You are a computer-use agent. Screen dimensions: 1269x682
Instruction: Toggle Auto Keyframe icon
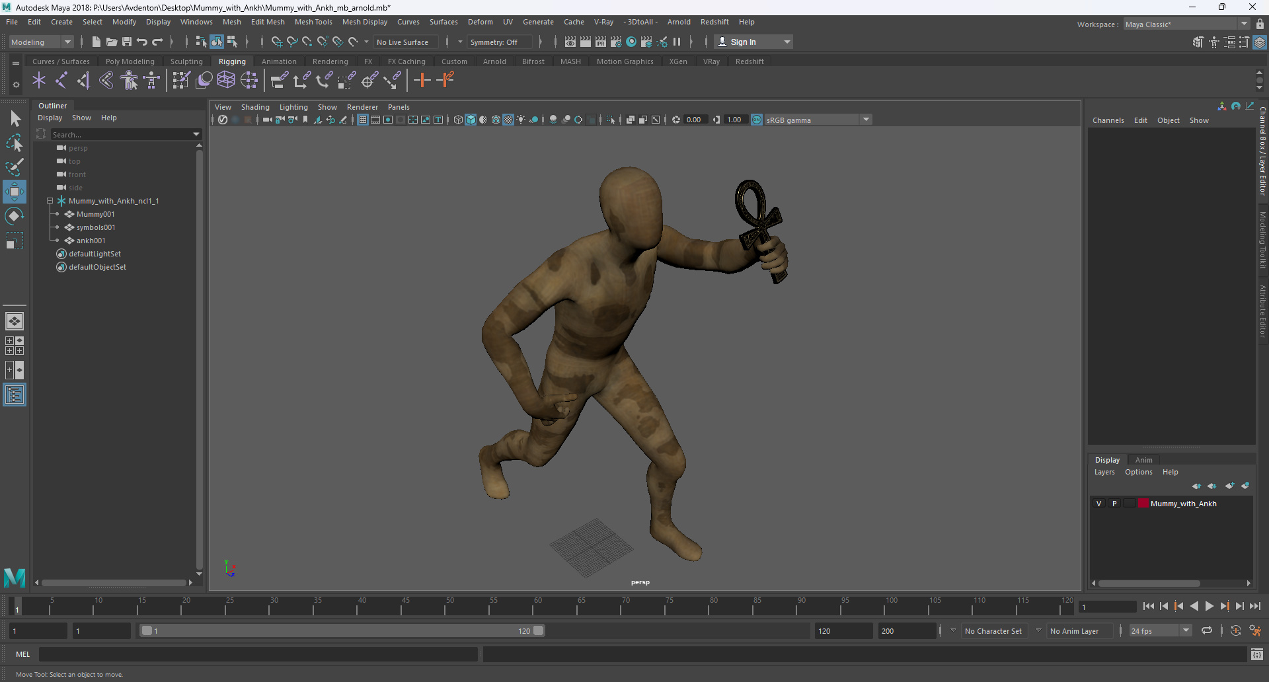click(x=1236, y=630)
